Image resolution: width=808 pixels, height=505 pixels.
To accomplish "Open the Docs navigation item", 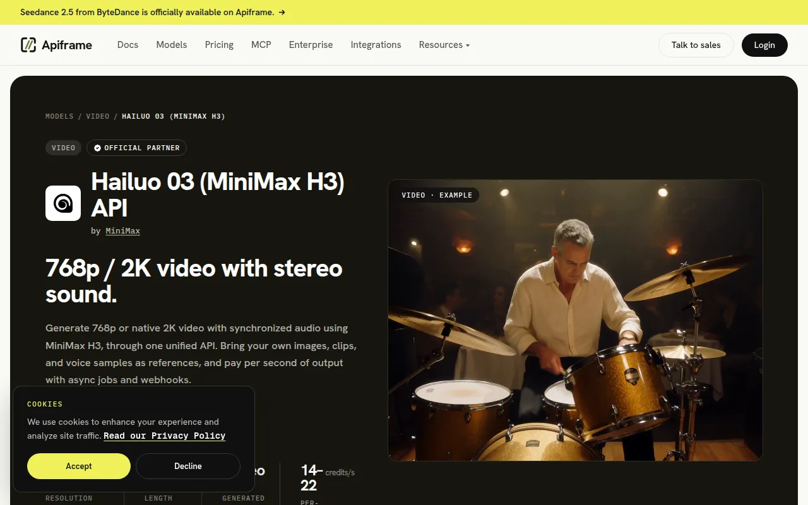I will point(128,45).
